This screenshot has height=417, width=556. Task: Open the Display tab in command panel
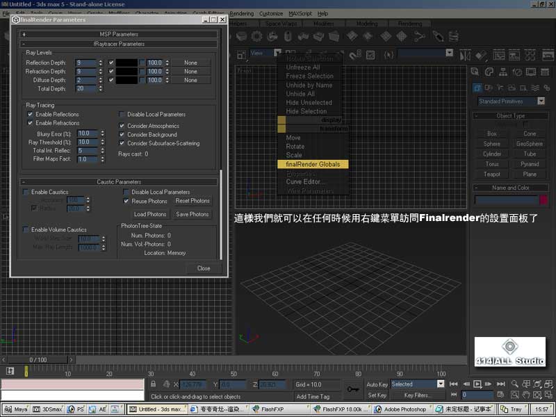pos(531,72)
